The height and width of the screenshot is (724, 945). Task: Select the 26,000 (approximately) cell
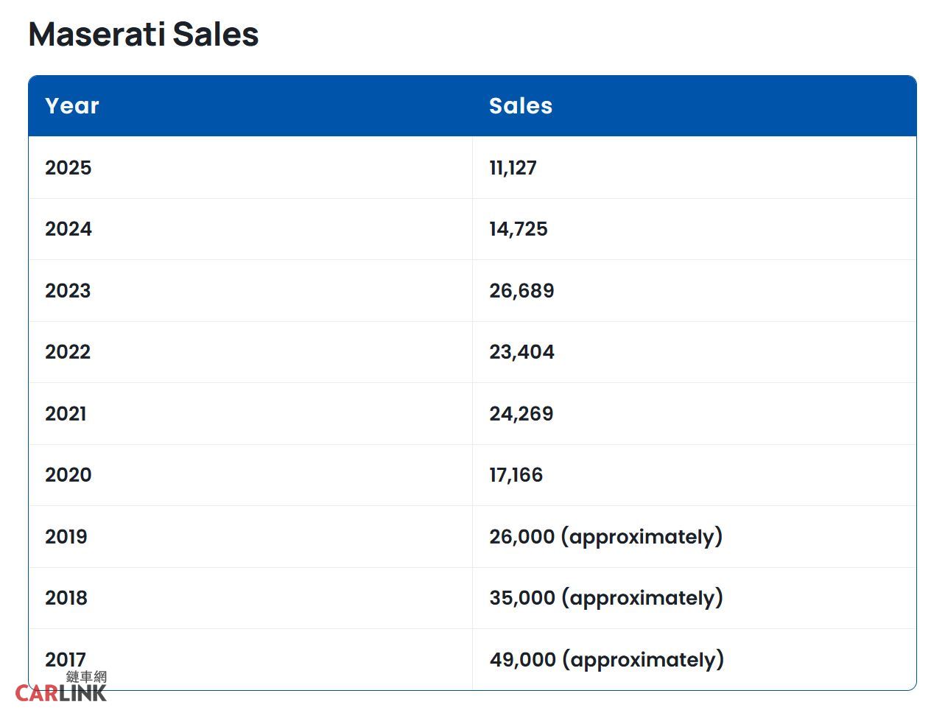[x=605, y=537]
